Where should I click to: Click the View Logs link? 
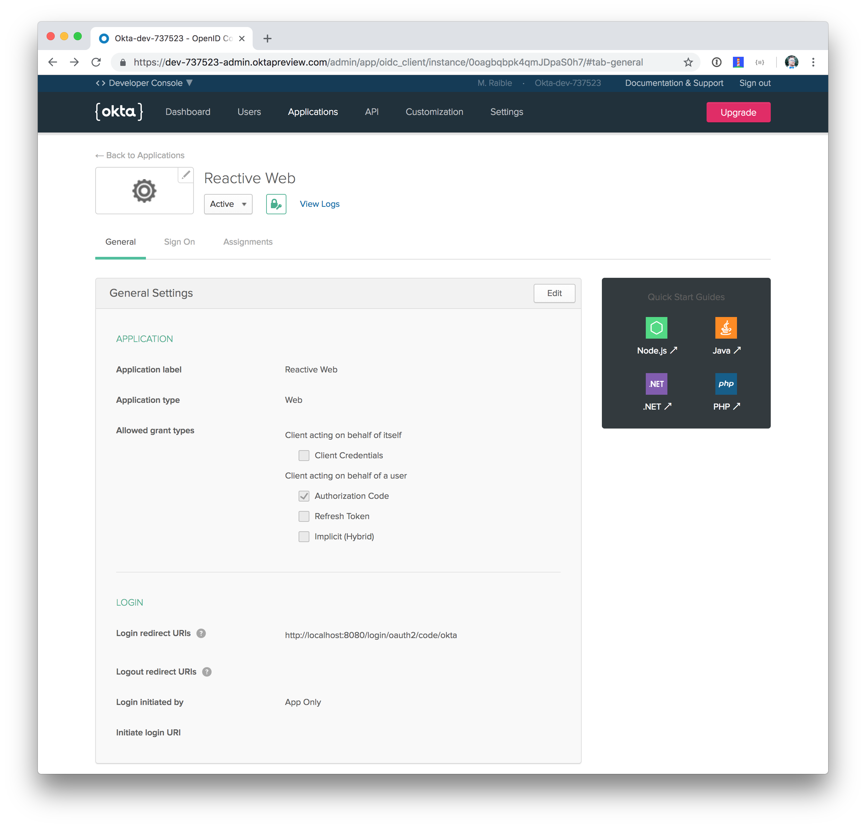pyautogui.click(x=319, y=203)
